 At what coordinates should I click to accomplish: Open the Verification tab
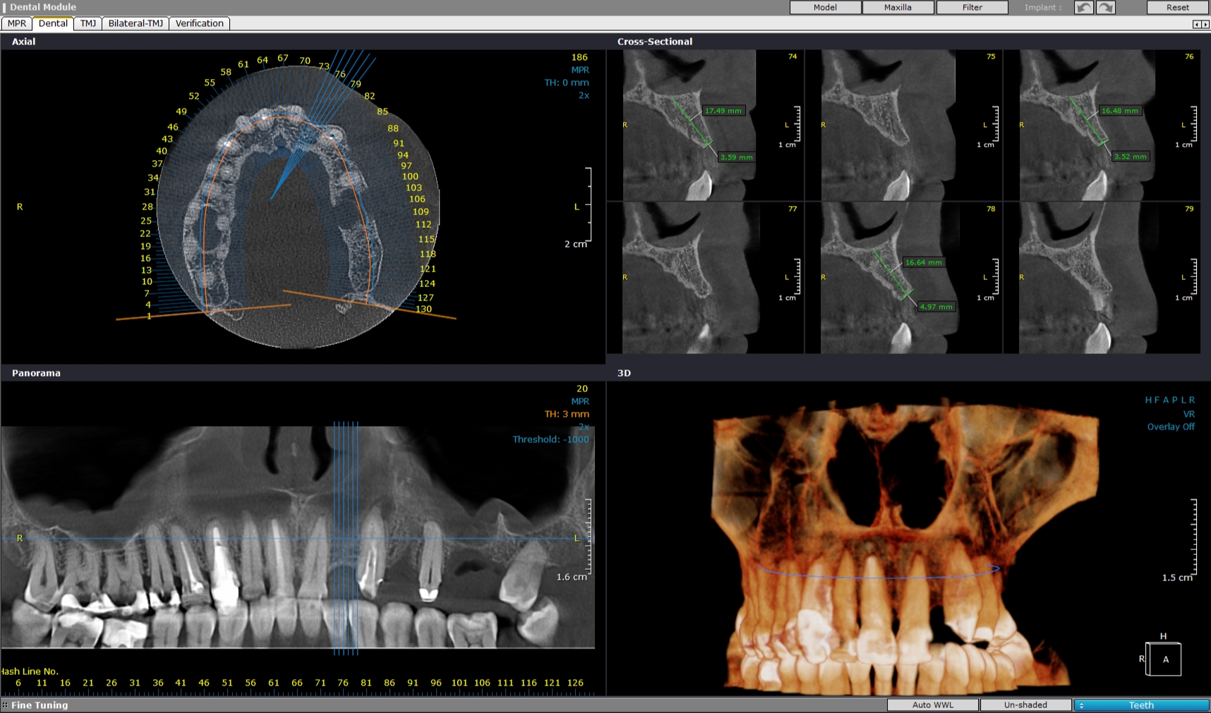coord(200,23)
